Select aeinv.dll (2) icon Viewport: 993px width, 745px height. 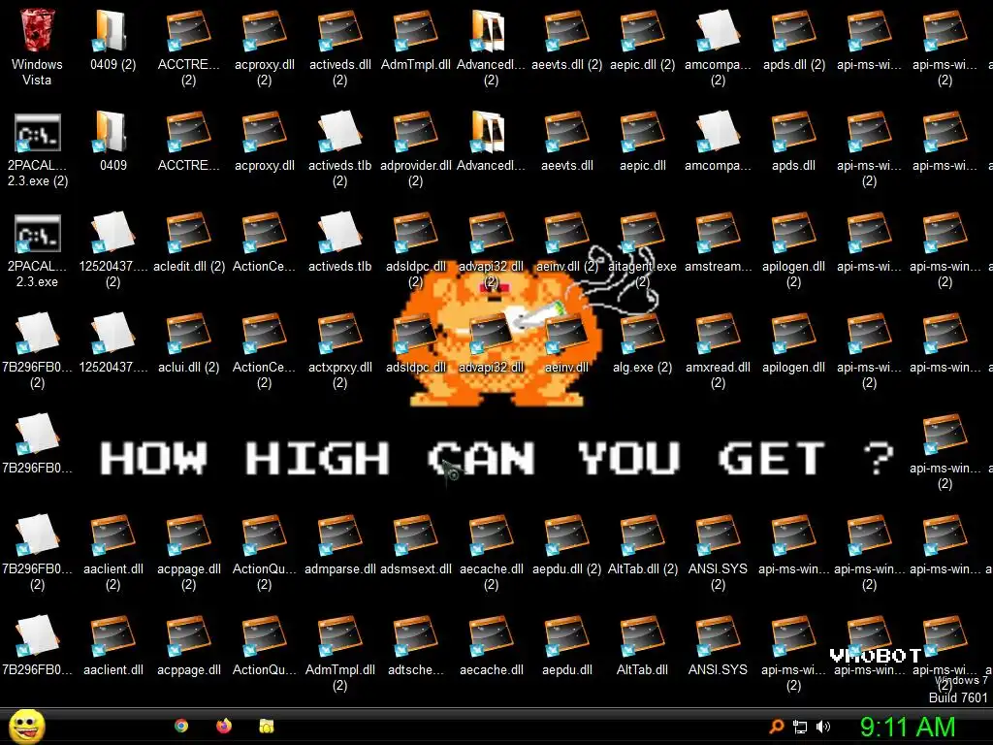566,232
